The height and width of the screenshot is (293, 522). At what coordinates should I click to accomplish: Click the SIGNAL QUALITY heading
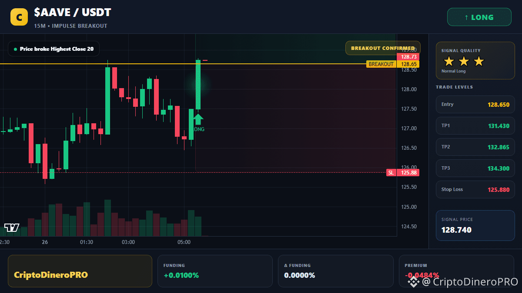pyautogui.click(x=461, y=51)
